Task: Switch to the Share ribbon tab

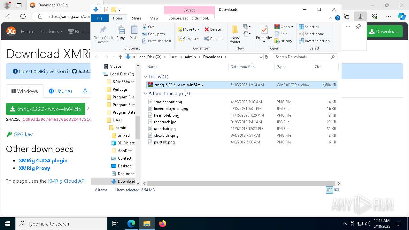Action: (x=136, y=18)
